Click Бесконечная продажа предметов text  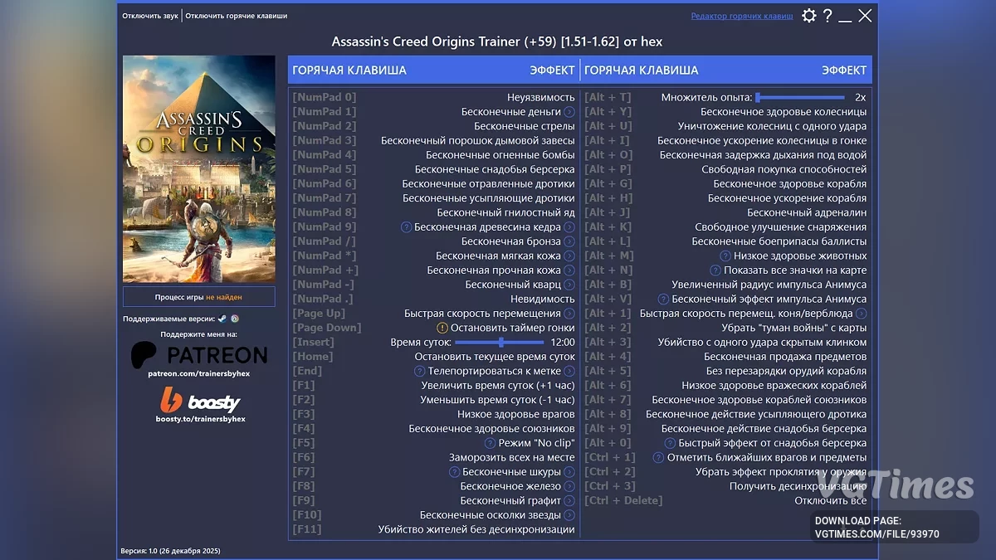[786, 357]
